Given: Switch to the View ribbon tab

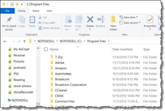Looking at the screenshot, I should [49, 11].
